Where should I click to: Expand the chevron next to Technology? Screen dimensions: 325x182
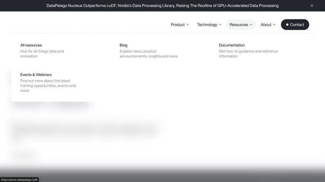pyautogui.click(x=220, y=25)
